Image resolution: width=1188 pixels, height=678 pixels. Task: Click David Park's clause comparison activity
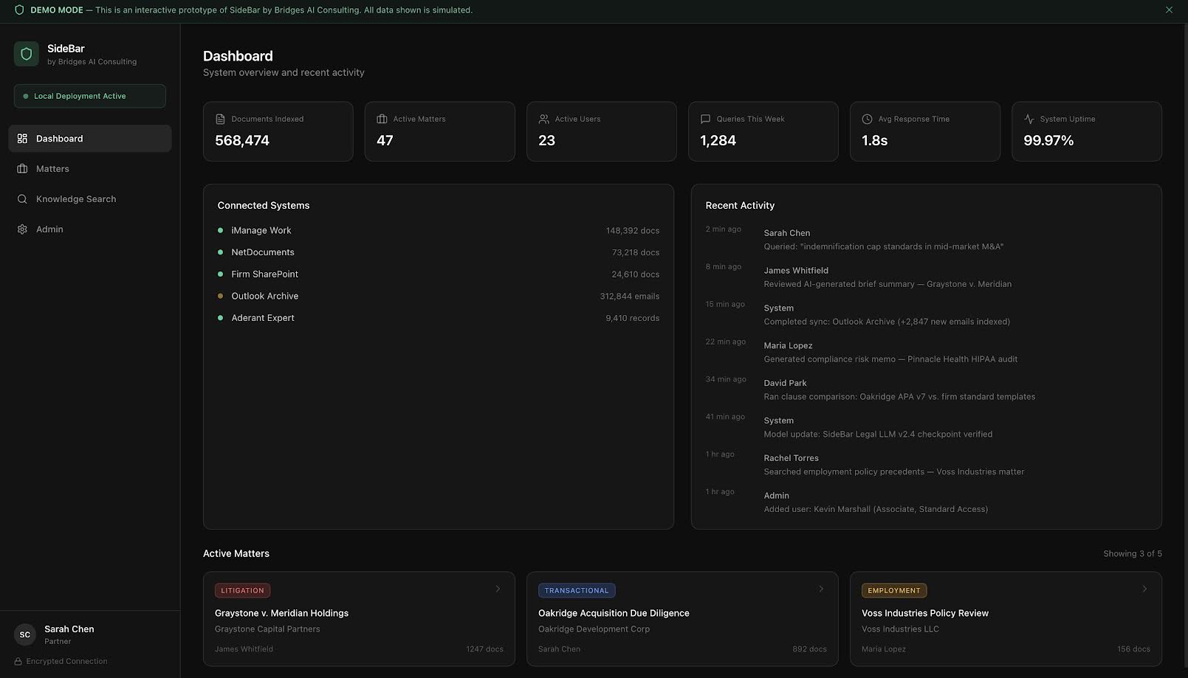926,390
